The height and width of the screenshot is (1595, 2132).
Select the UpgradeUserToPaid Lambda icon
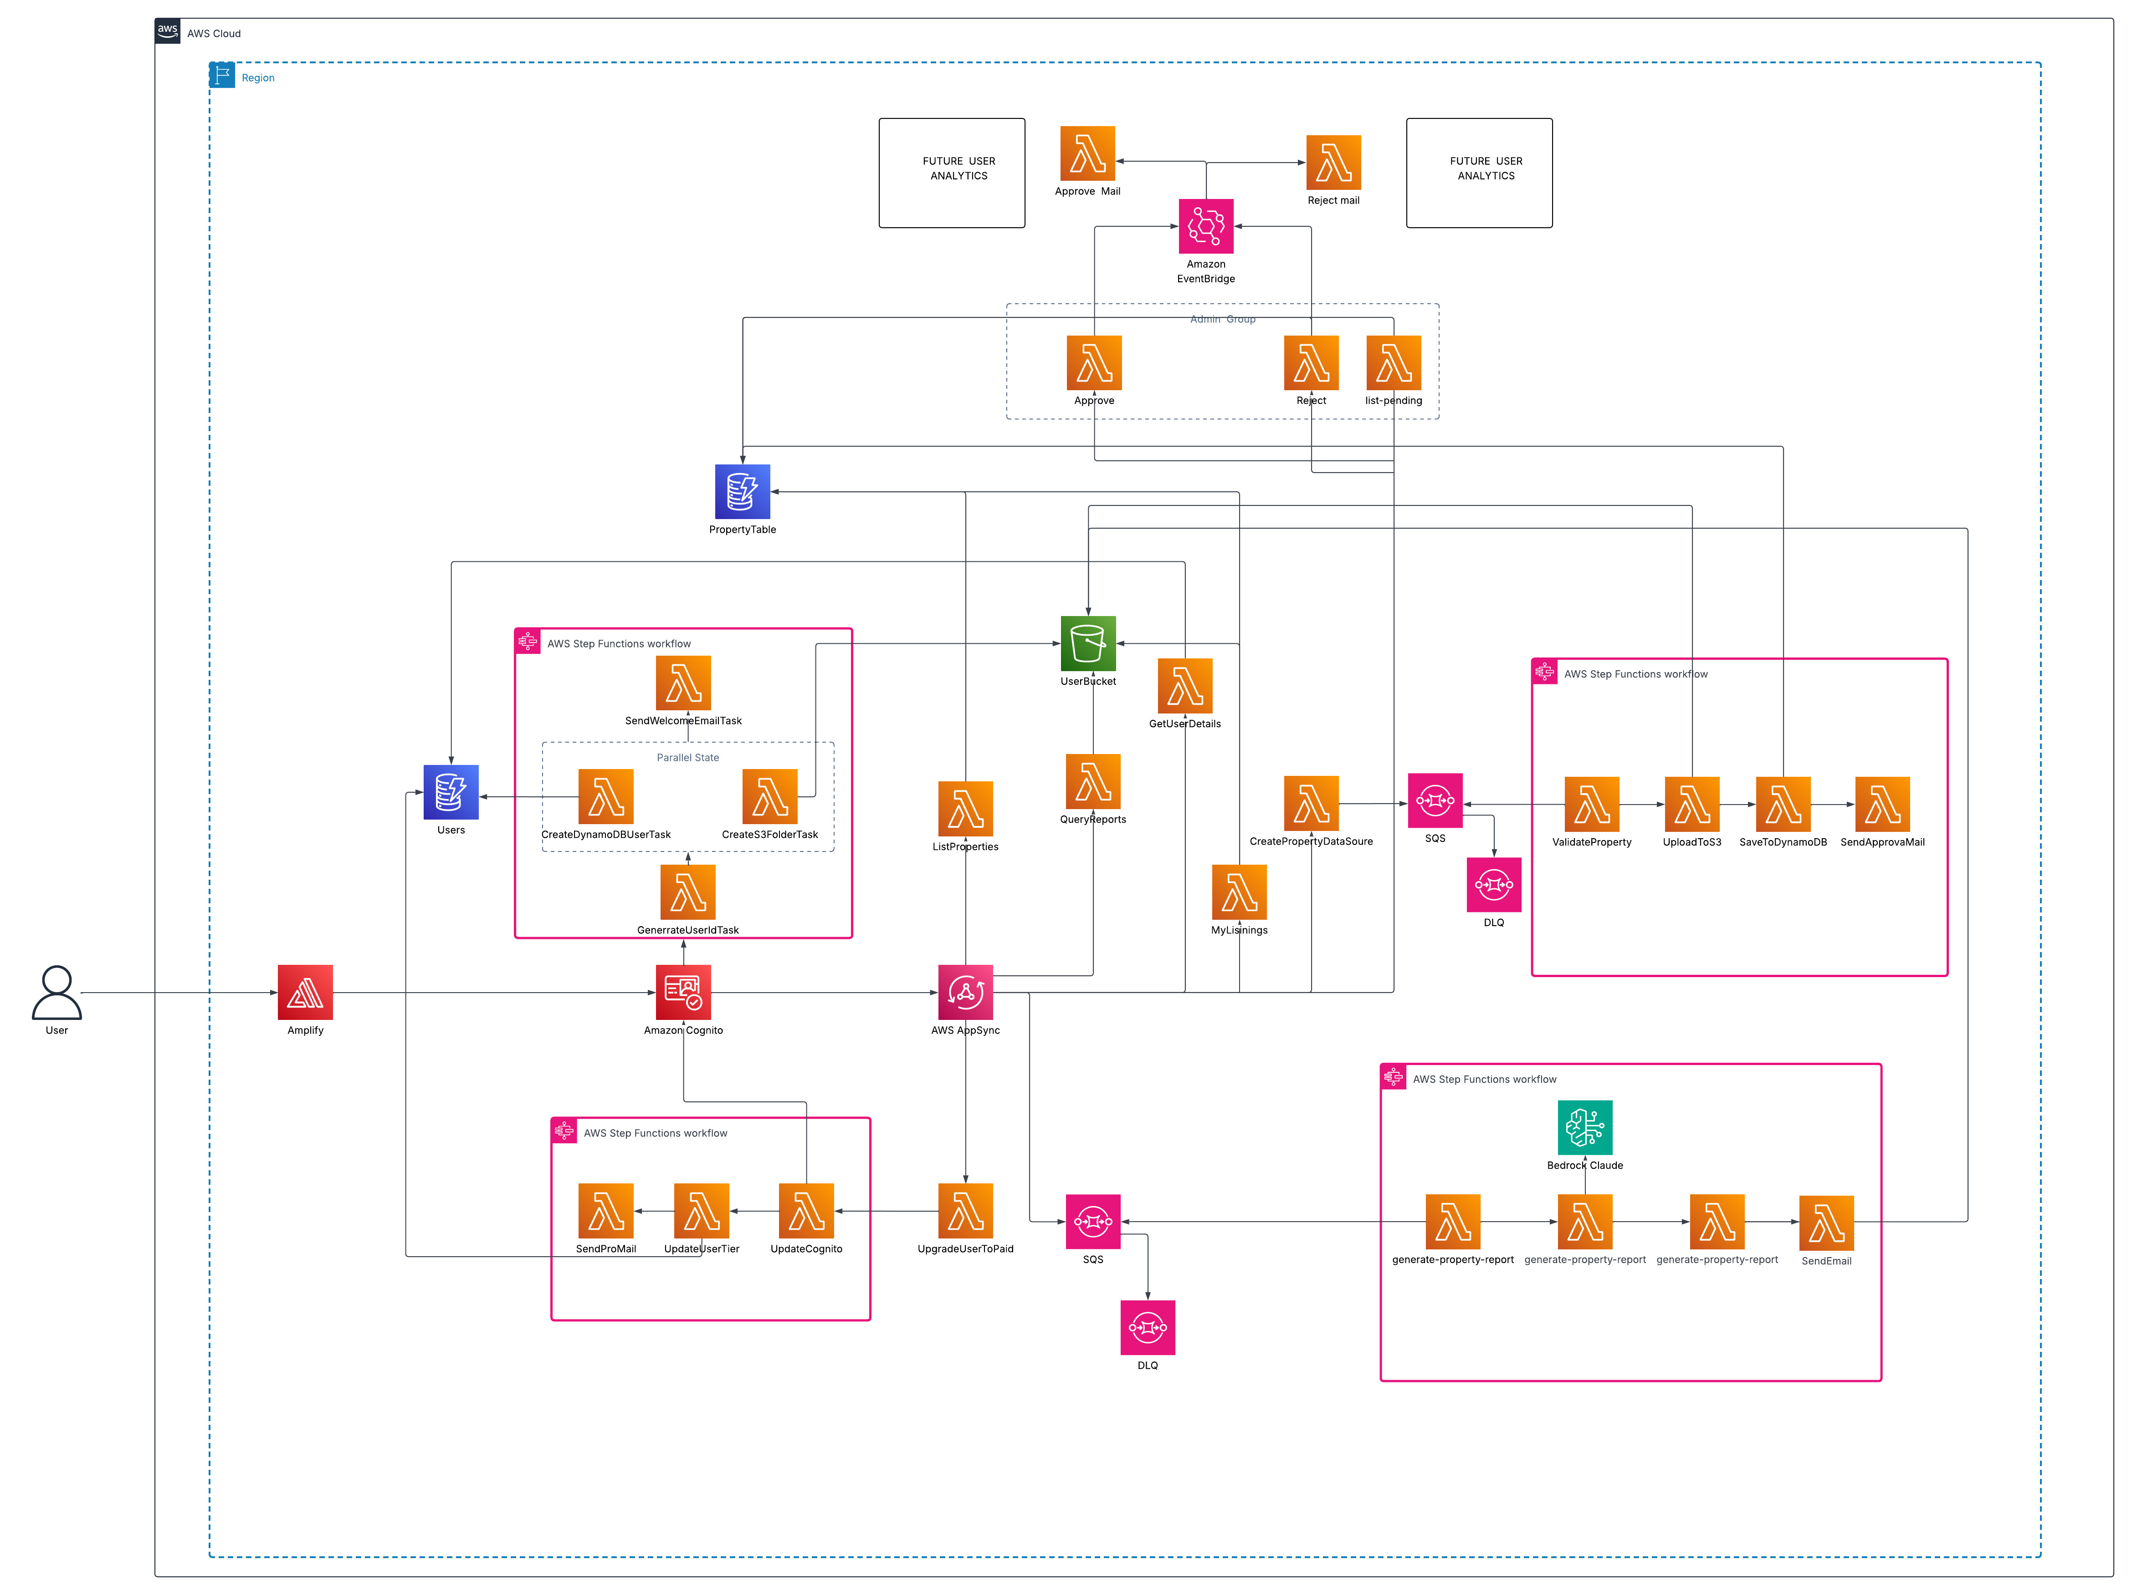[965, 1211]
